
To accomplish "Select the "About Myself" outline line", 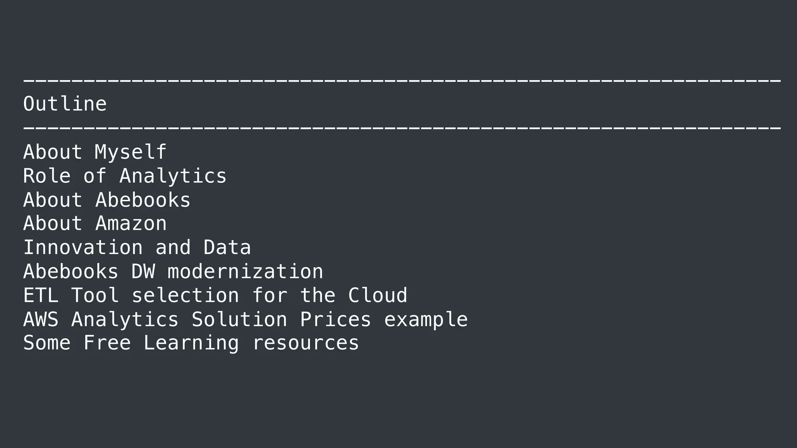I will click(95, 152).
